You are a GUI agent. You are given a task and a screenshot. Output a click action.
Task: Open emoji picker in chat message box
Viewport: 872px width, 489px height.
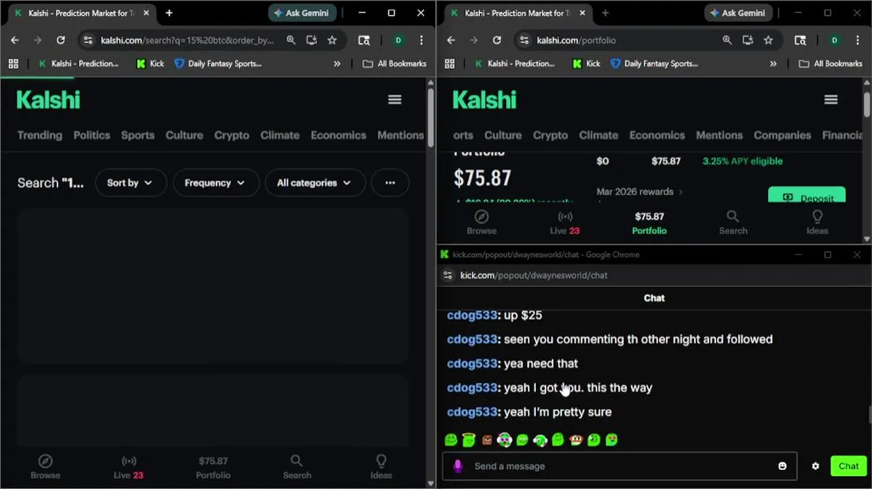point(782,466)
